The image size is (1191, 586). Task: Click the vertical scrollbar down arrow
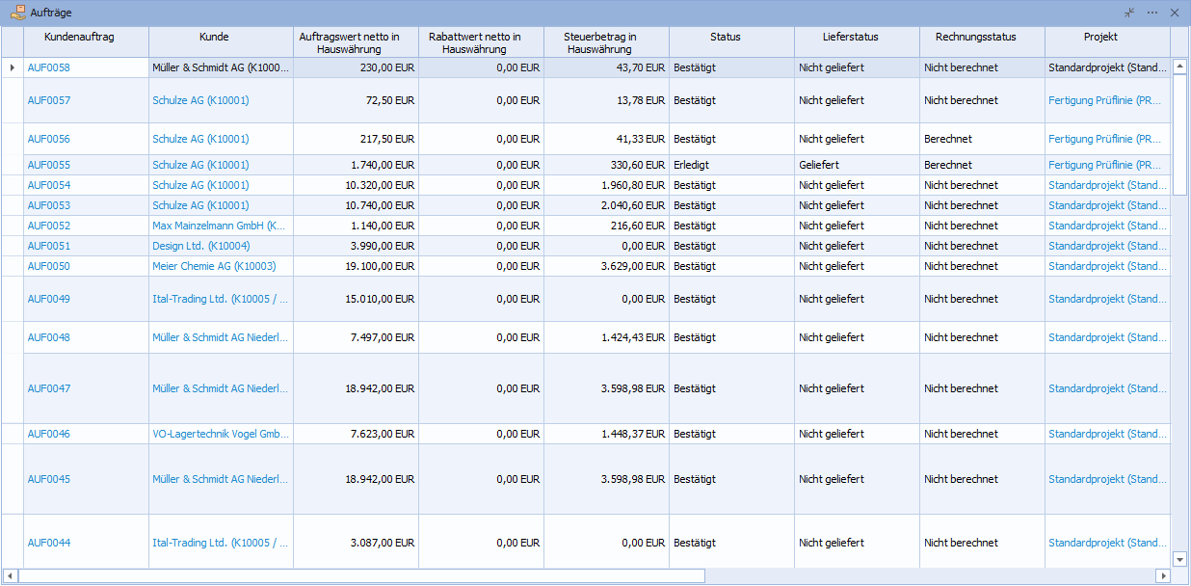click(x=1179, y=559)
